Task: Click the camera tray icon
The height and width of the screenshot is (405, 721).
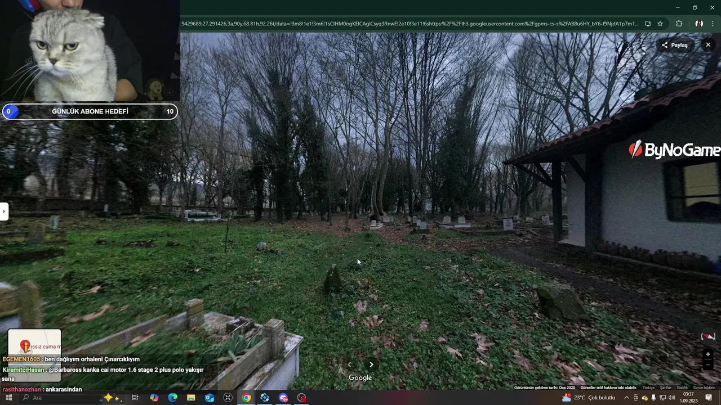Action: click(636, 398)
